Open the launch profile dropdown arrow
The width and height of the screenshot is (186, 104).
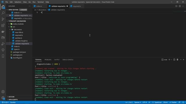[171, 60]
